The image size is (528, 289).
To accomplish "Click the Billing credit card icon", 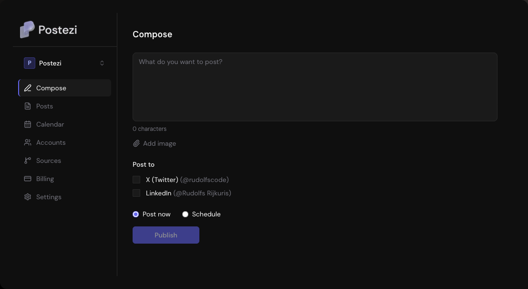I will pyautogui.click(x=28, y=179).
